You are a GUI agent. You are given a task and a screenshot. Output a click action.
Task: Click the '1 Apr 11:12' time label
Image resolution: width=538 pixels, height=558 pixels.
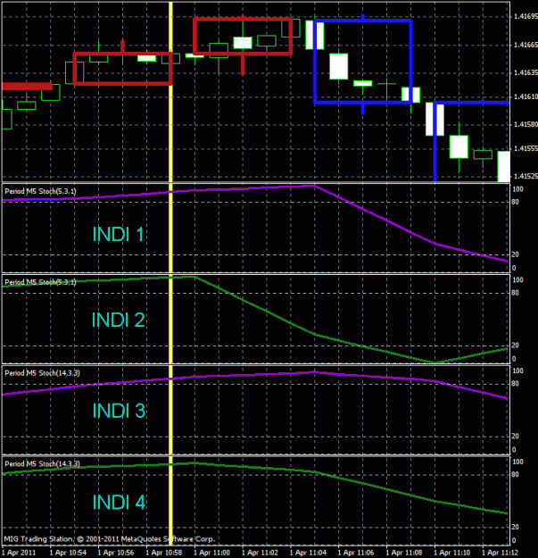click(x=499, y=553)
